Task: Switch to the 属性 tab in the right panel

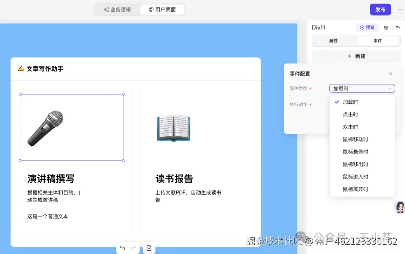Action: [333, 41]
